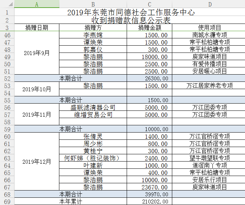
Task: Click the empty amount cell in row 58
Action: click(149, 122)
